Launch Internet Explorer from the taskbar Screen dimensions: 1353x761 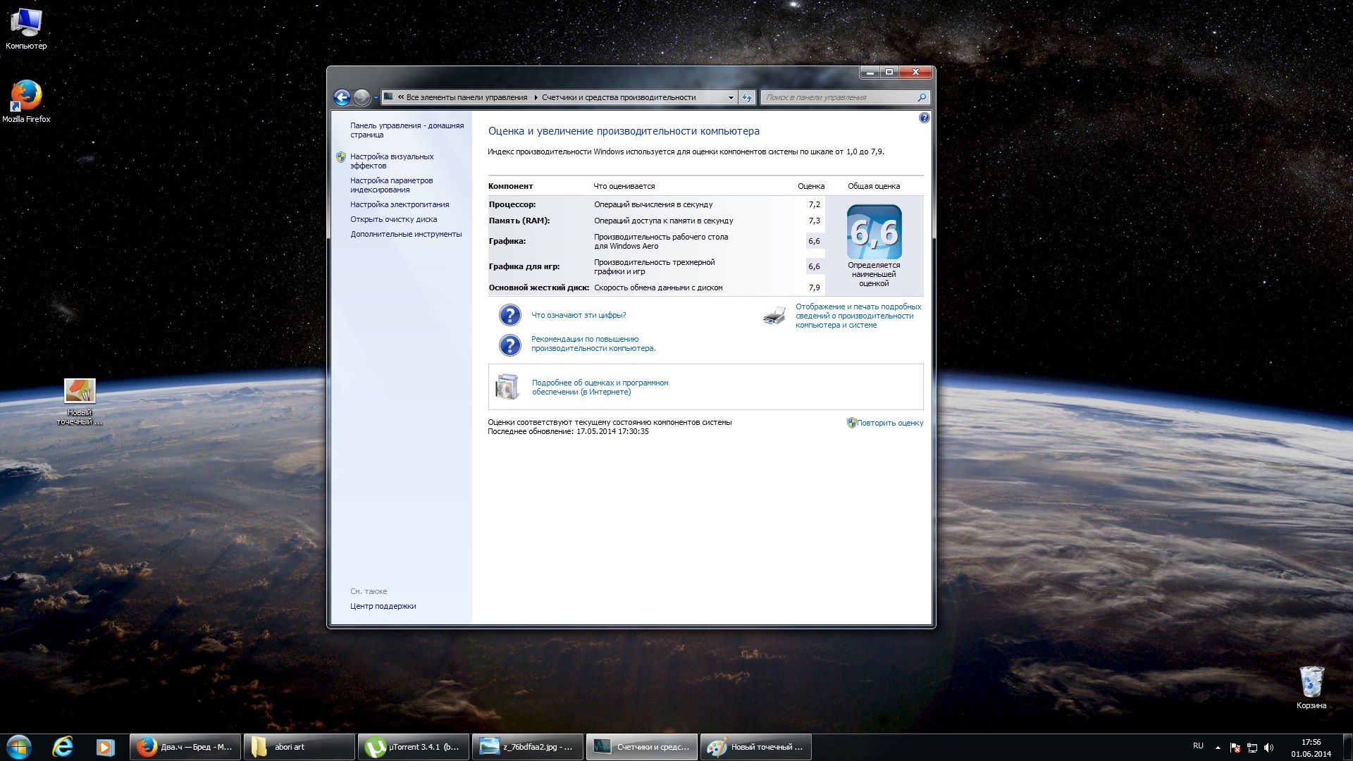coord(63,746)
